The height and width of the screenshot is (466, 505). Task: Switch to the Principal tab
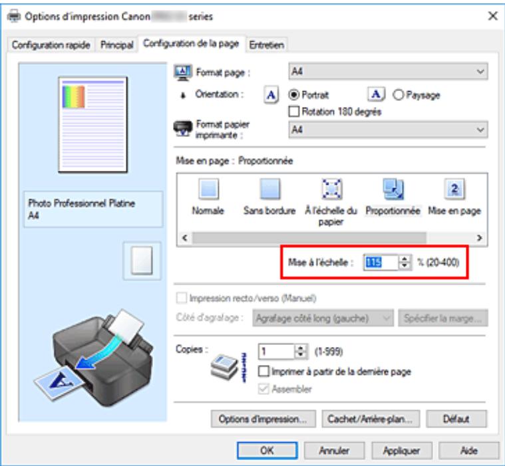(x=117, y=45)
